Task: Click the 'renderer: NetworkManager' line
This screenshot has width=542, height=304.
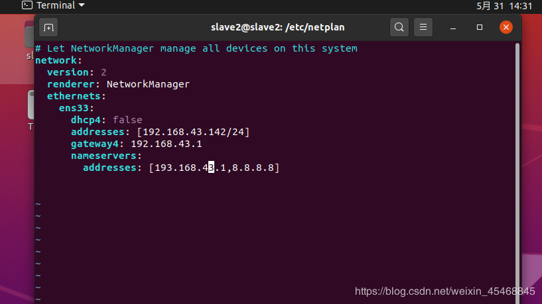Action: (x=118, y=84)
